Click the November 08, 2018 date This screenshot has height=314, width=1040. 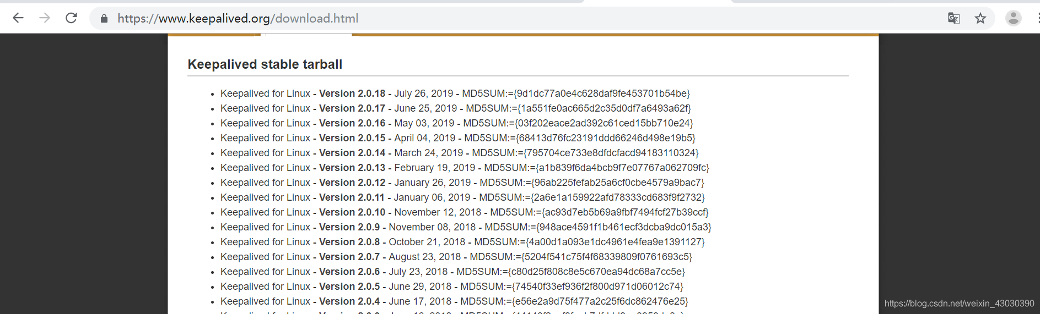click(432, 227)
